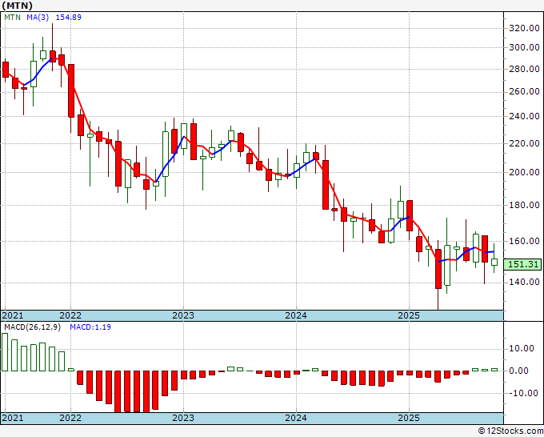Screen dimensions: 544x437
Task: Click the 260.00 price axis label
Action: coord(524,91)
